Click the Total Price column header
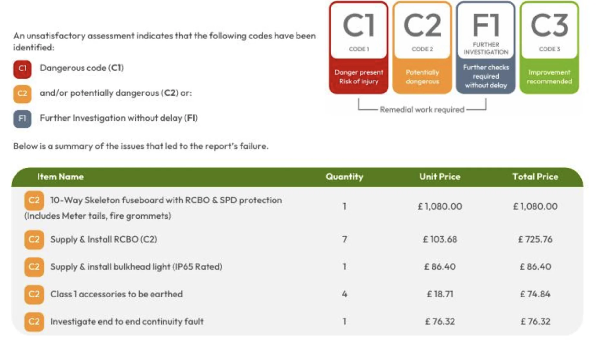 tap(535, 177)
